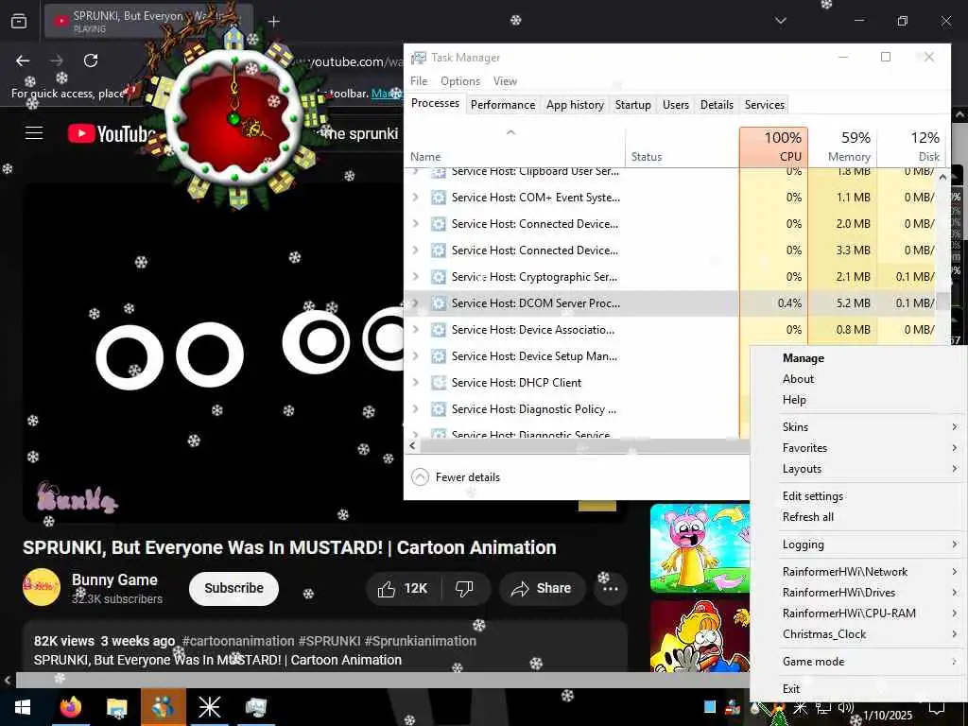The image size is (968, 726).
Task: Switch to the Performance tab
Action: pyautogui.click(x=503, y=105)
